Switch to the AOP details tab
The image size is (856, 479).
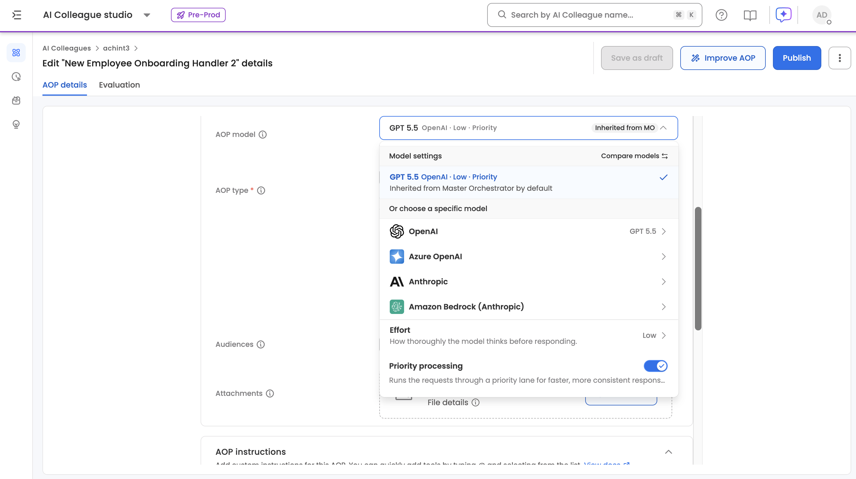(x=65, y=85)
